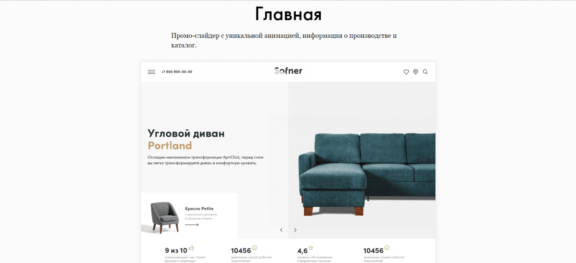Click the Угловой диван Portland heading
The width and height of the screenshot is (576, 263).
pyautogui.click(x=186, y=139)
